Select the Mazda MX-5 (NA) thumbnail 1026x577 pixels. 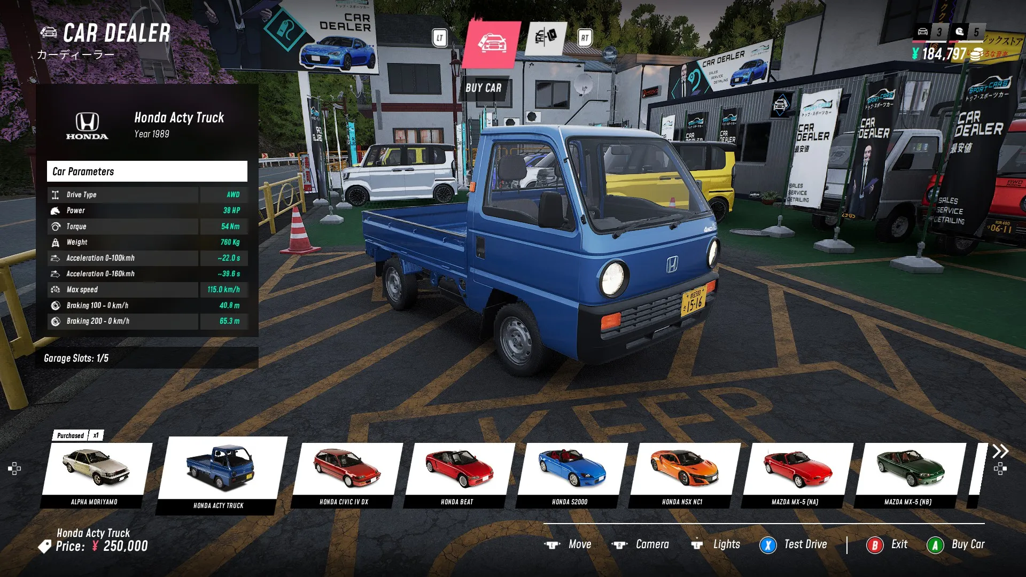point(797,475)
